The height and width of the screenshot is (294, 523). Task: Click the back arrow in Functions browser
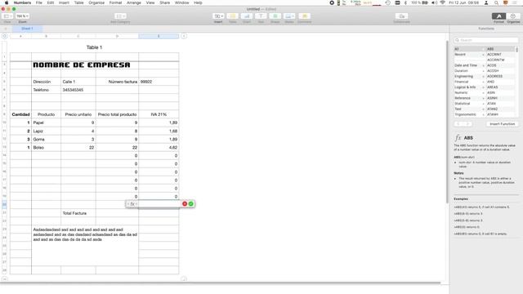[x=458, y=124]
